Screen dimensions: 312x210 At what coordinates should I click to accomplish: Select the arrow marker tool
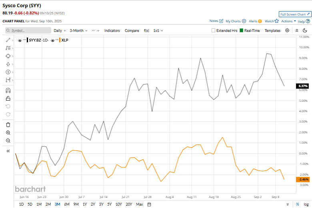pos(8,64)
